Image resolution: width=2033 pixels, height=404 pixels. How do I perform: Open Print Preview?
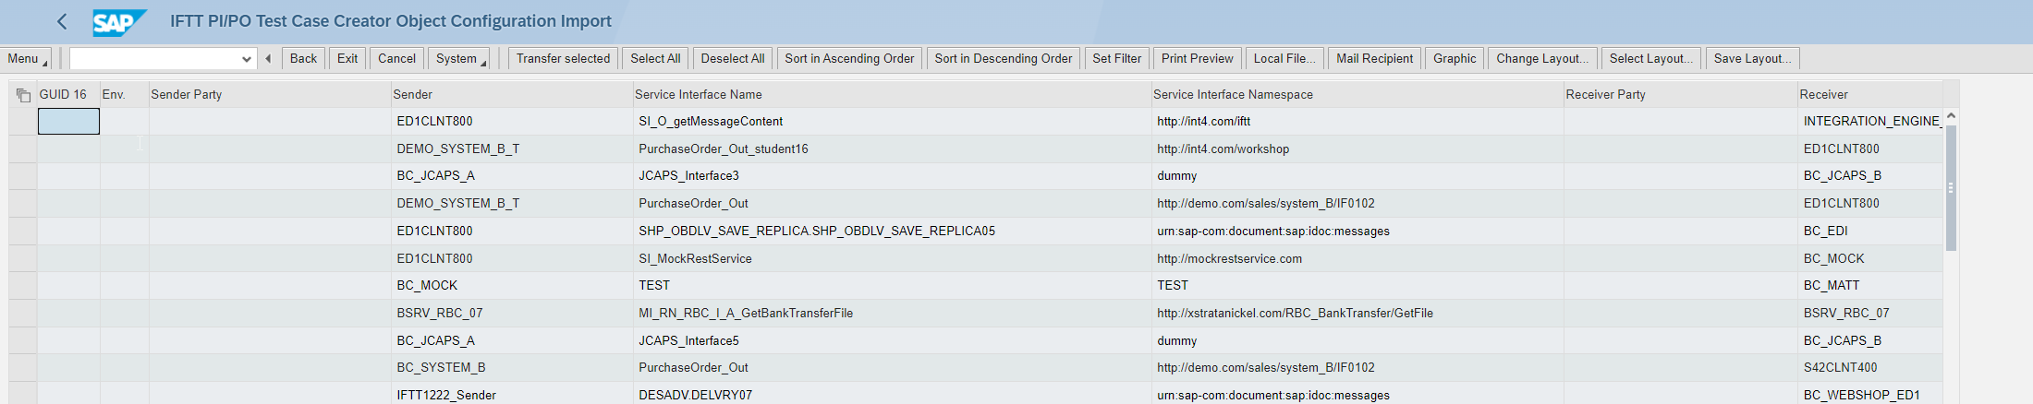(x=1197, y=59)
